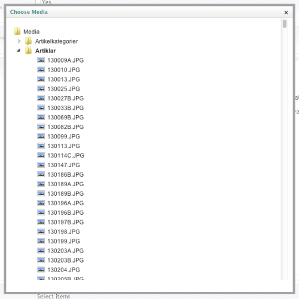Click the Media root folder icon

tap(17, 32)
